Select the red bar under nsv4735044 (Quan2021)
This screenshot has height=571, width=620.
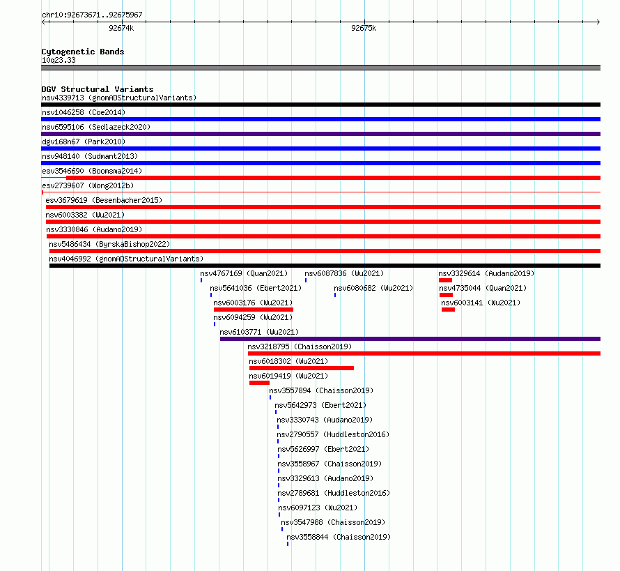447,295
